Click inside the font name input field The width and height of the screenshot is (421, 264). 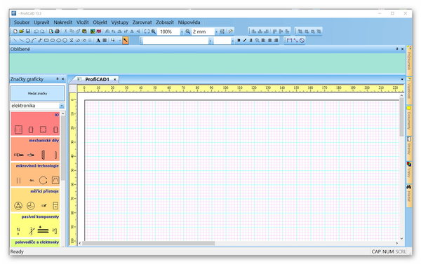point(175,41)
